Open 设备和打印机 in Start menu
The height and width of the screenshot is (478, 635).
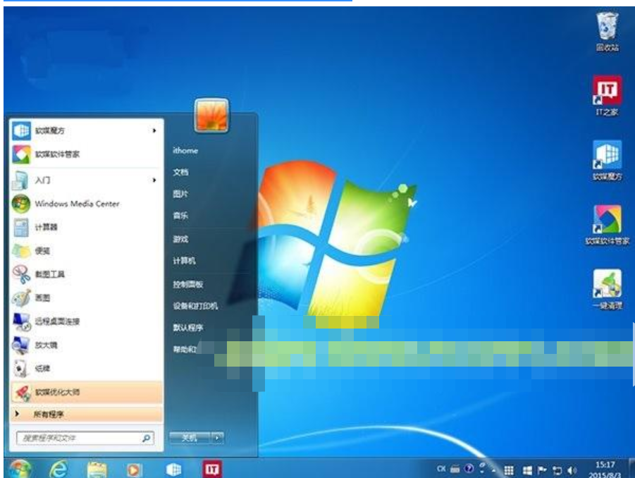click(x=196, y=306)
